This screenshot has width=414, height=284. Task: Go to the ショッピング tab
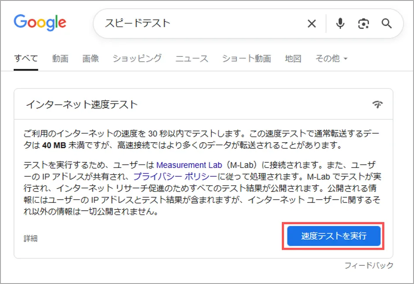pyautogui.click(x=137, y=58)
